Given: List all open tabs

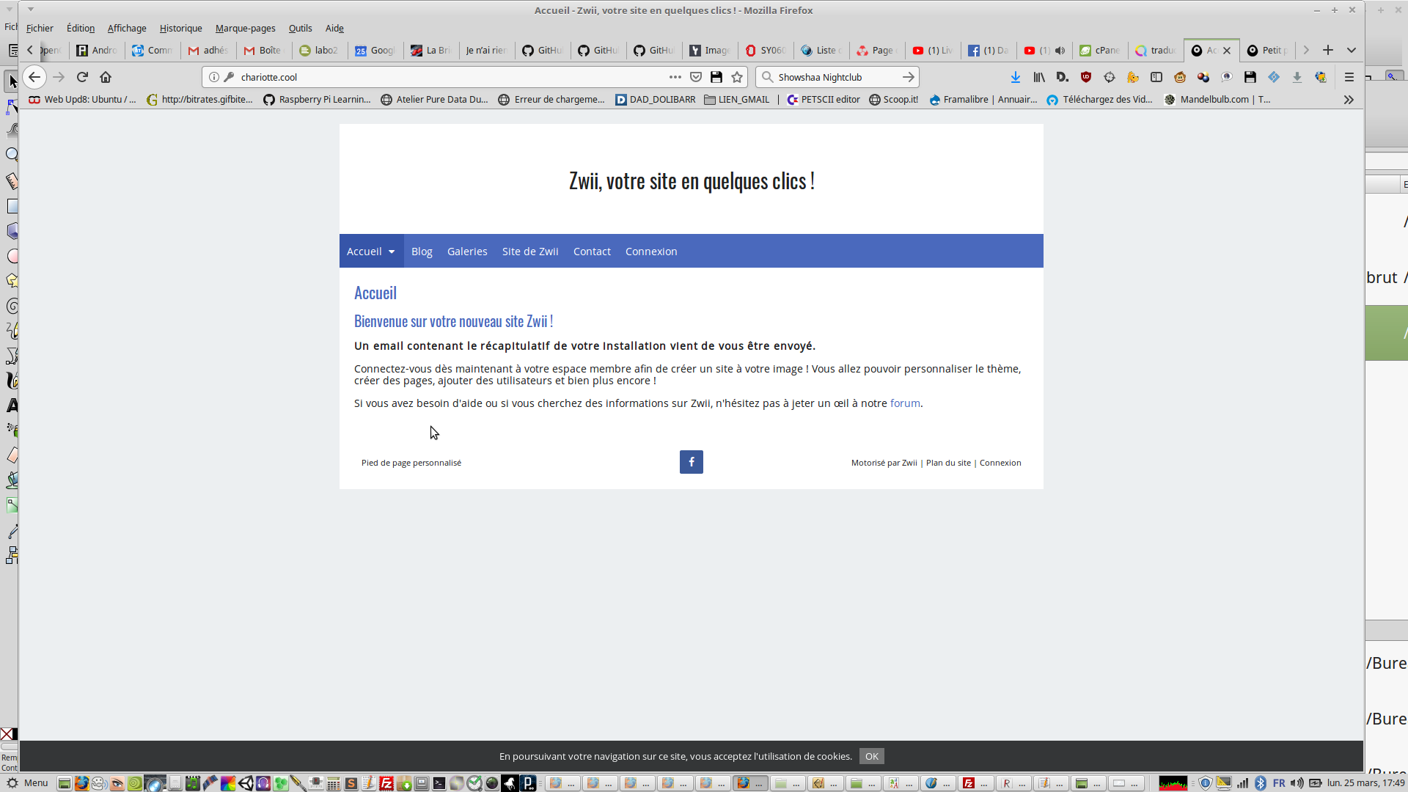Looking at the screenshot, I should tap(1352, 51).
